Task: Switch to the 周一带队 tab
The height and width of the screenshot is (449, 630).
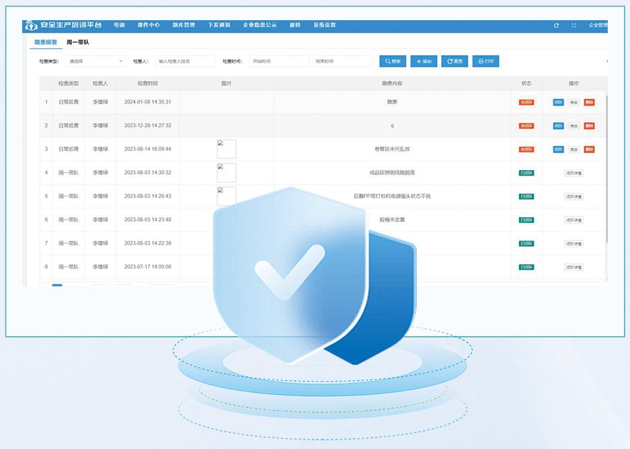Action: click(x=77, y=42)
